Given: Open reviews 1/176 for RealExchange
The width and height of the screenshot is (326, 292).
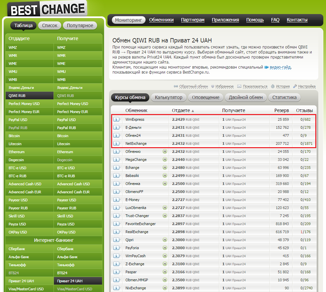Looking at the screenshot, I should (306, 232).
